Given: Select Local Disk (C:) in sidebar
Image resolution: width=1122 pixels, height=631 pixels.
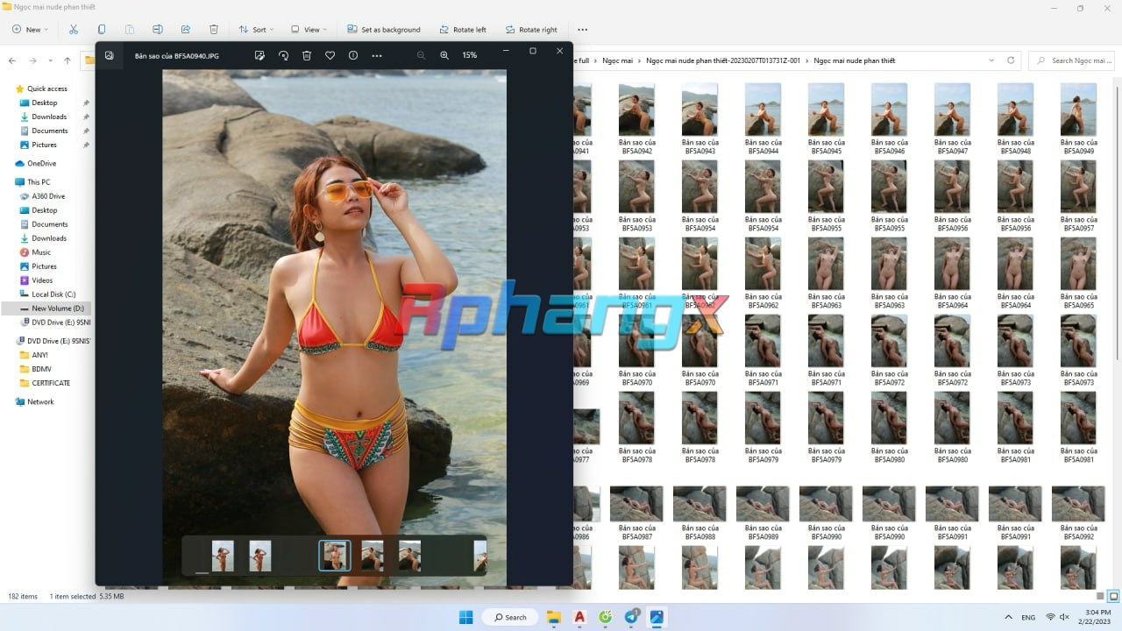Looking at the screenshot, I should tap(53, 294).
